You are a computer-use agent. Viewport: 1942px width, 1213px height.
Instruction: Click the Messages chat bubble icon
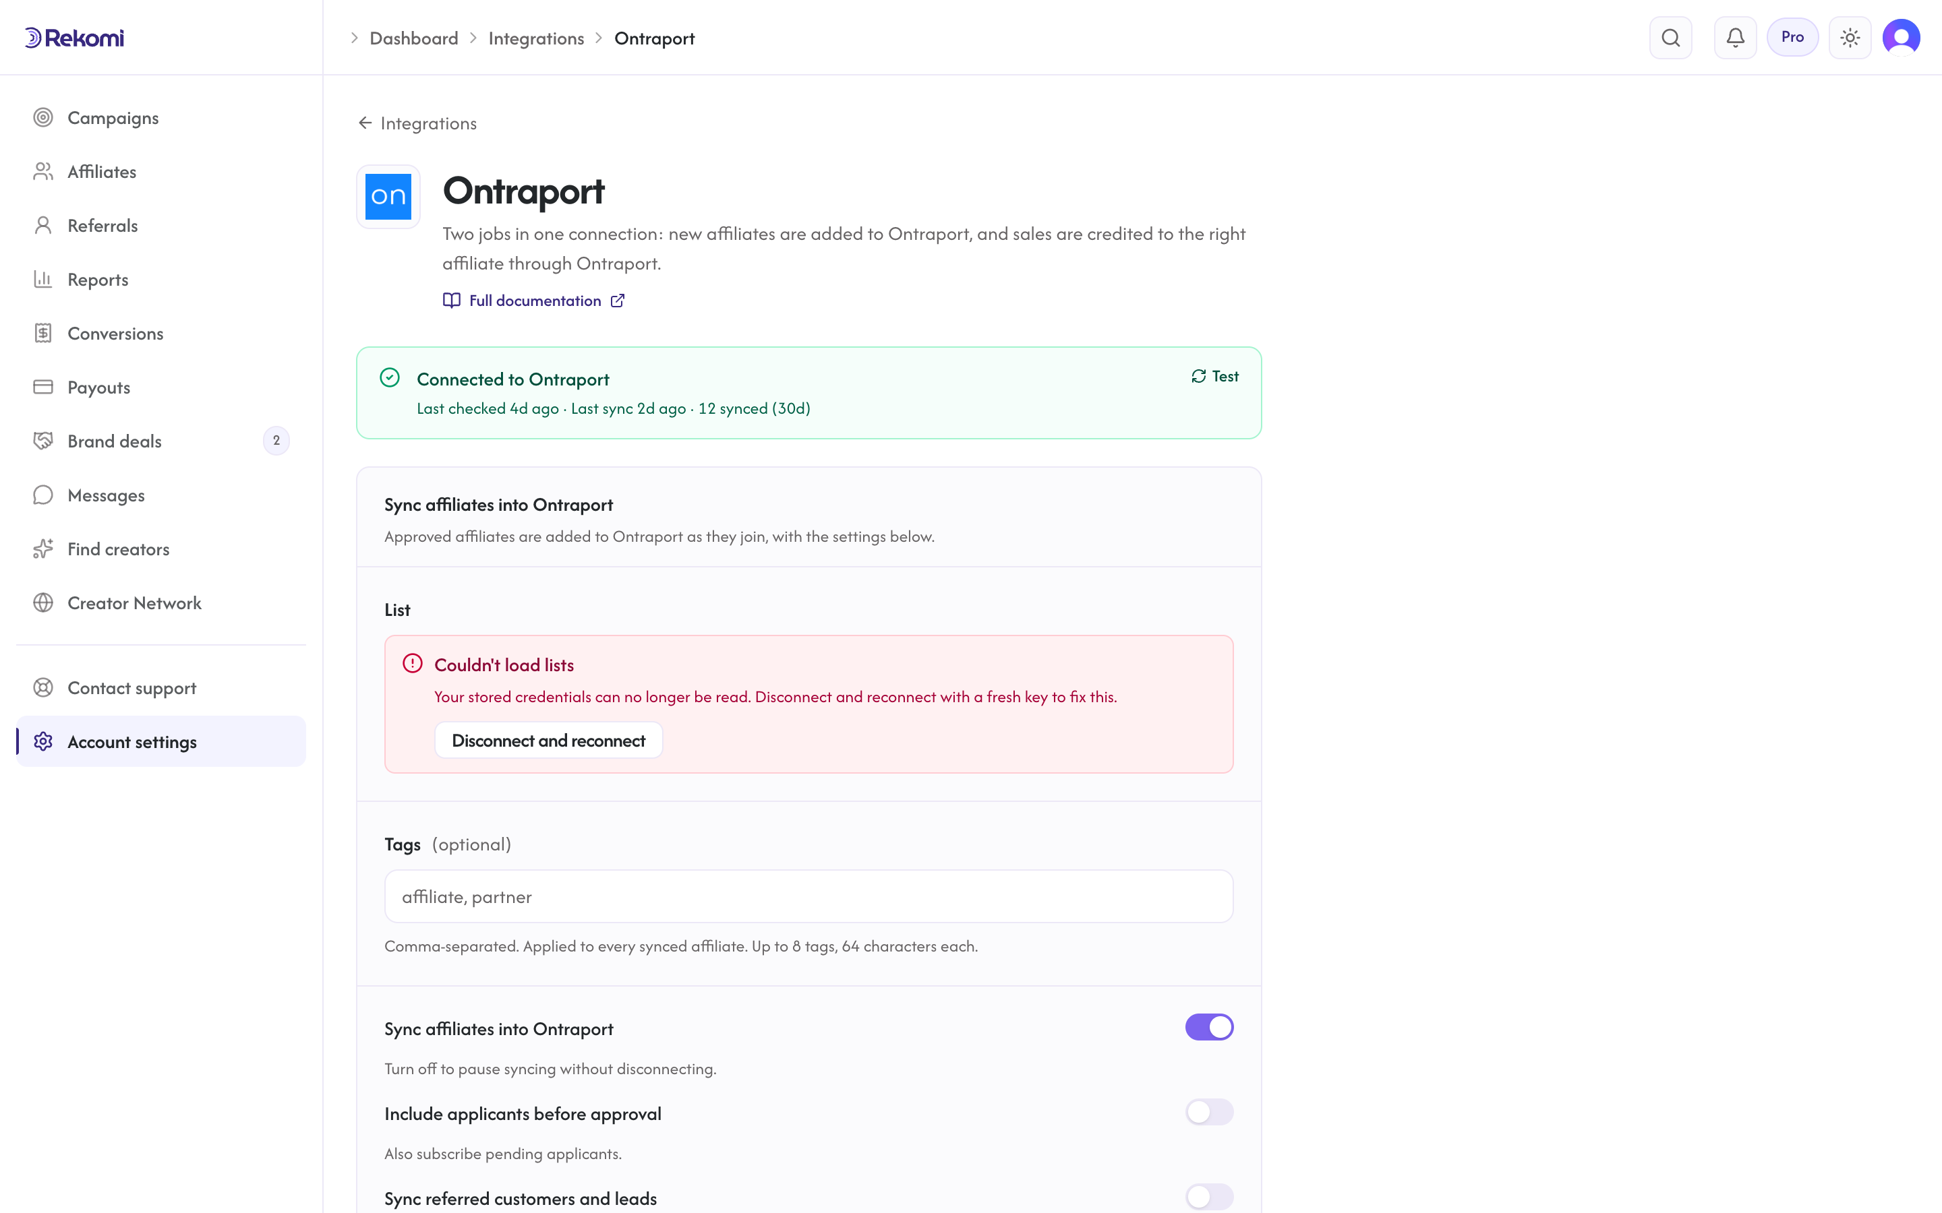tap(43, 495)
